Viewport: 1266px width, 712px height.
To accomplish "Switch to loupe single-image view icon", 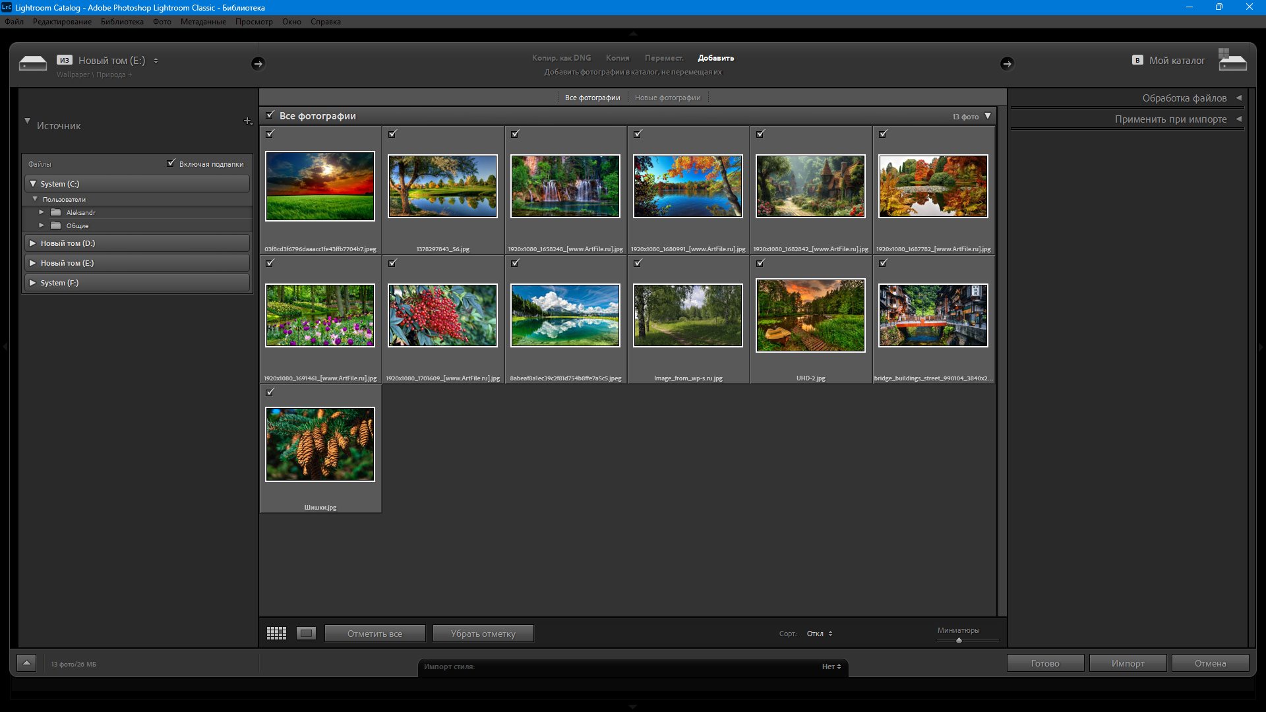I will coord(306,634).
